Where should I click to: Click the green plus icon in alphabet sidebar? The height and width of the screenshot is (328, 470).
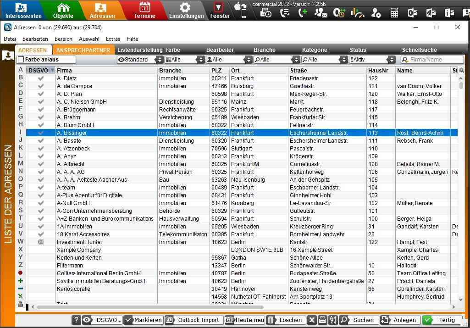click(20, 281)
